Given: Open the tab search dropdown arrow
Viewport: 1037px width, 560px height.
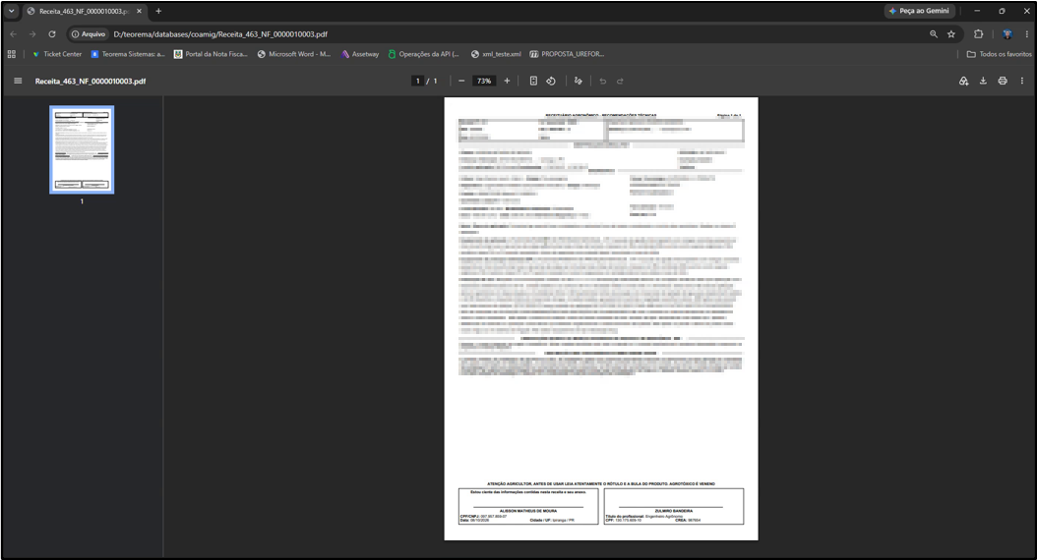Looking at the screenshot, I should [11, 11].
